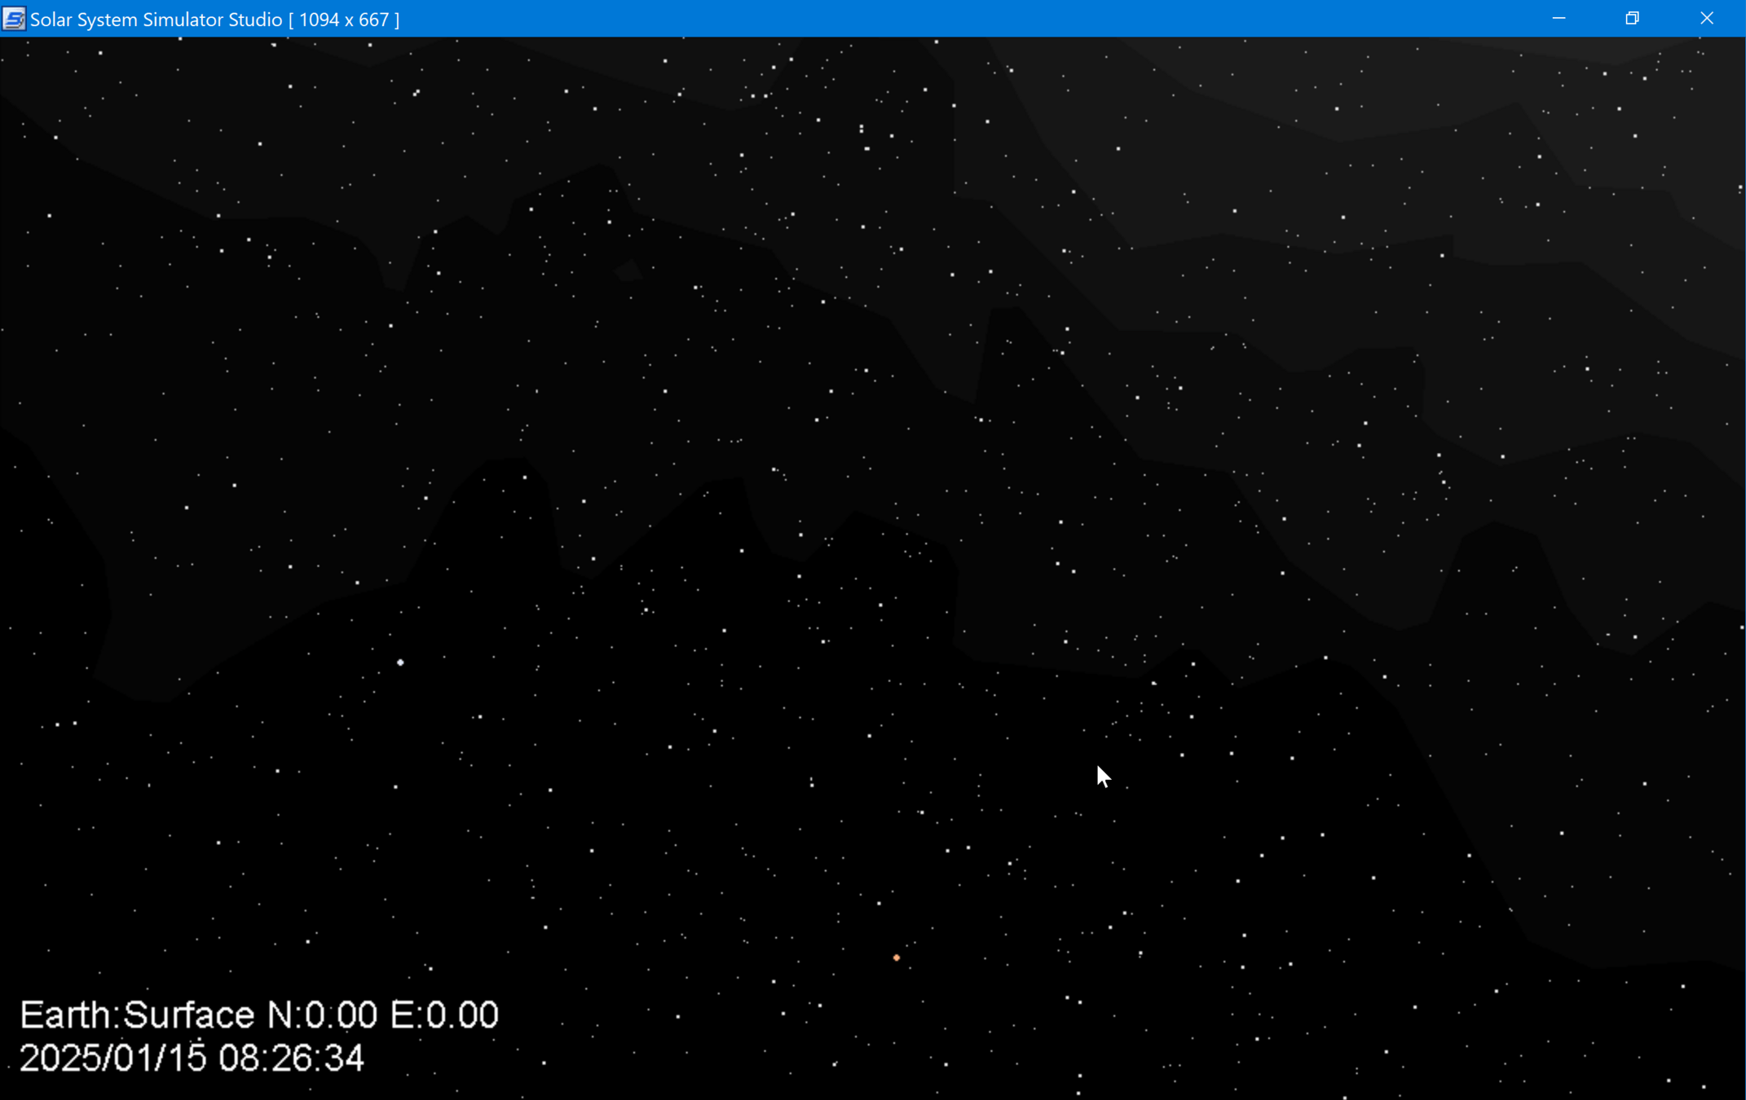Click the 1094 x 667 resolution text
Screen dimensions: 1746x1100
coord(344,20)
